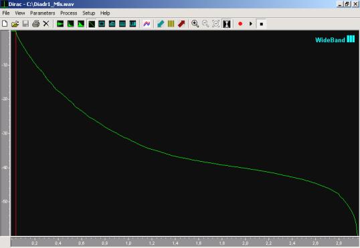Image resolution: width=360 pixels, height=248 pixels.
Task: Click the black X delete icon
Action: [x=46, y=23]
